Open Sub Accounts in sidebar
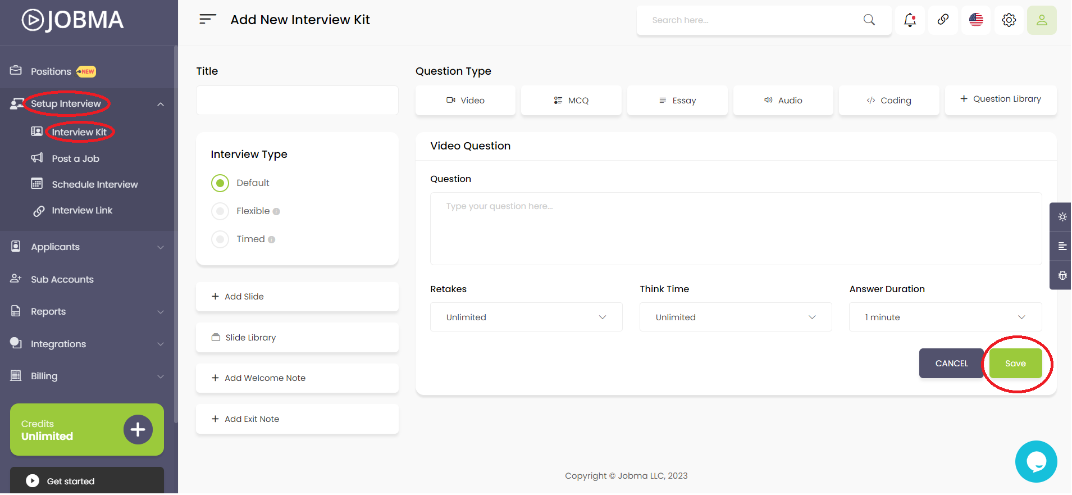The width and height of the screenshot is (1072, 495). pyautogui.click(x=62, y=279)
